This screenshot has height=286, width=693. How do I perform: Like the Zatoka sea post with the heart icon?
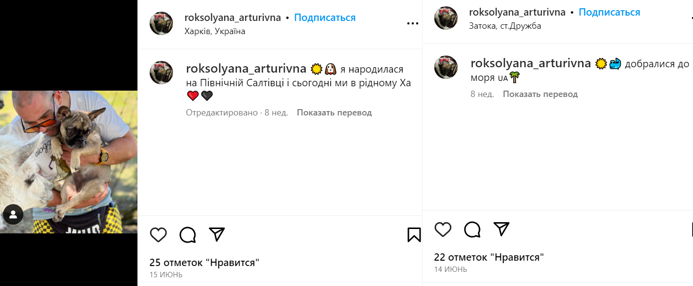coord(443,229)
